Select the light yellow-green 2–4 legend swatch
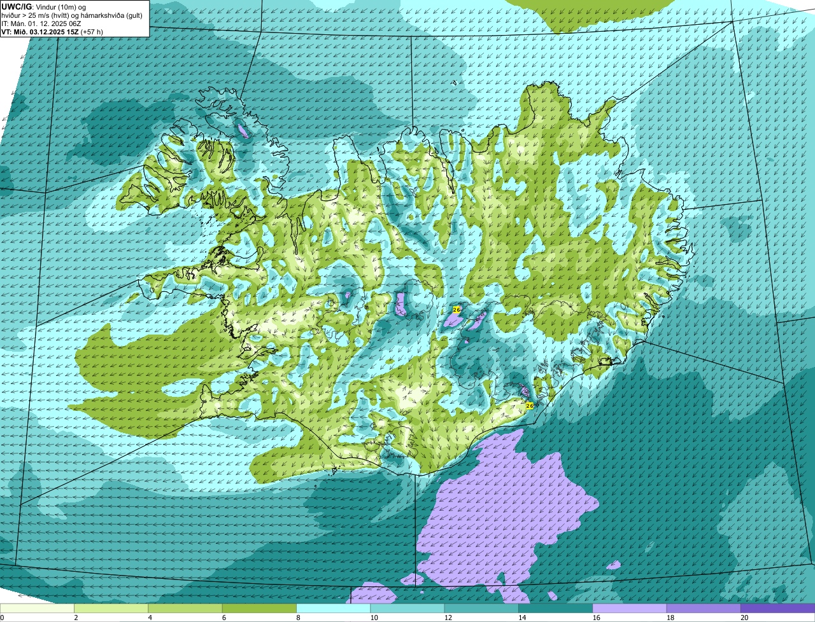 (x=111, y=608)
